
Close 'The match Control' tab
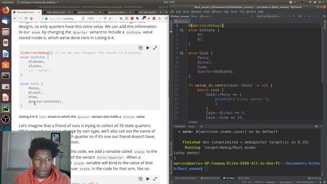(x=39, y=12)
